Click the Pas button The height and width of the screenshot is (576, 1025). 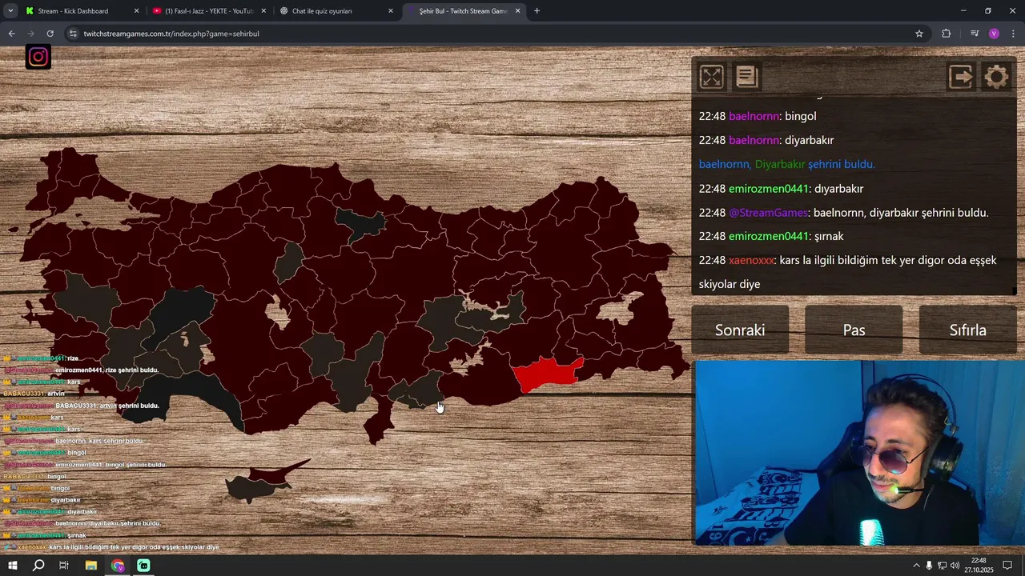(x=854, y=330)
